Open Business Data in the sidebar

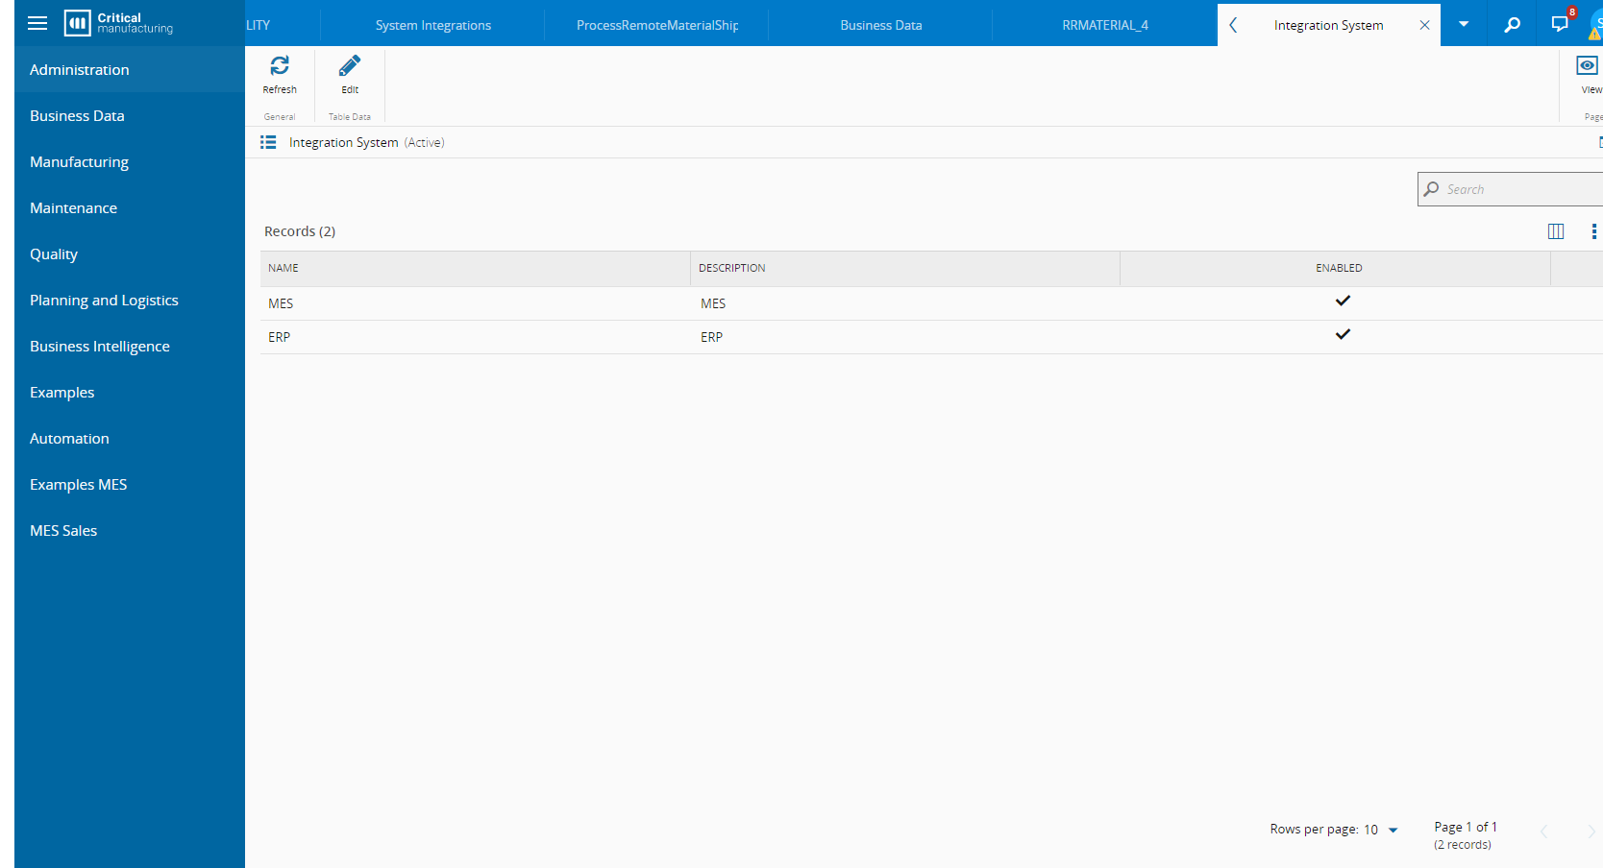(x=130, y=115)
